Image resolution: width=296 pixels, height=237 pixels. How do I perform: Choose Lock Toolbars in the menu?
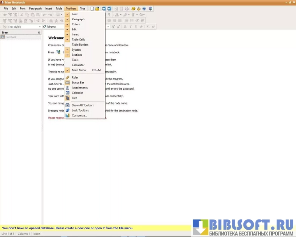(x=80, y=110)
